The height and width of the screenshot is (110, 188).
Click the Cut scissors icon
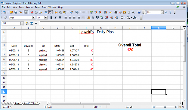point(56,12)
